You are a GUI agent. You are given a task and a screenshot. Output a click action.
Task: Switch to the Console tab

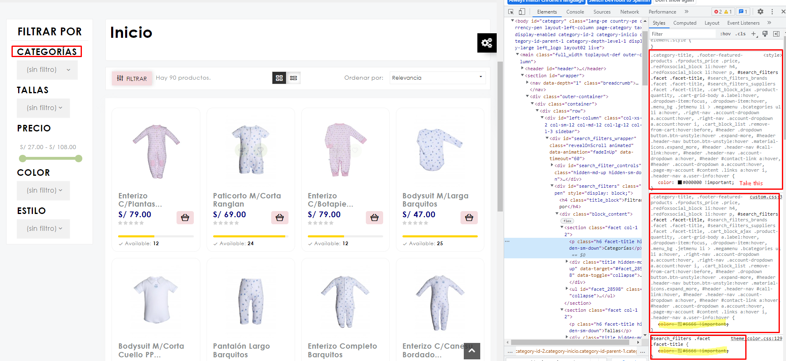[x=575, y=12]
